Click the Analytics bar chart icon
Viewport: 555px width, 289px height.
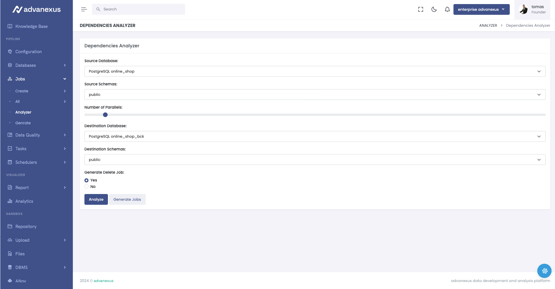pyautogui.click(x=10, y=201)
